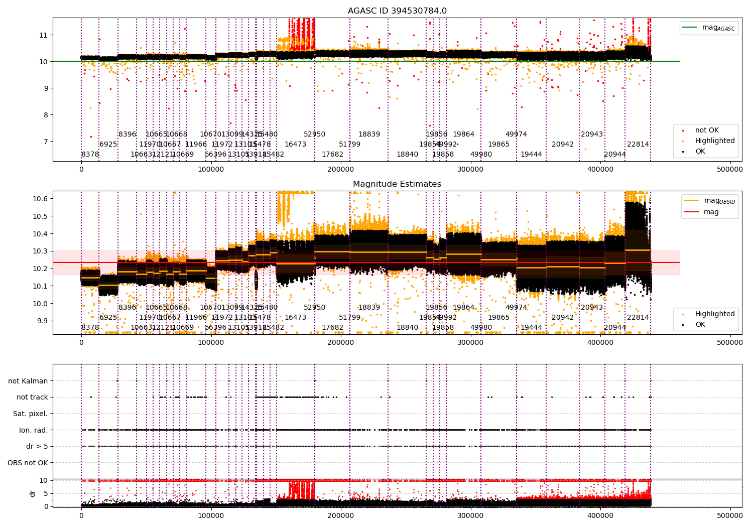Click OBSID label '8396' in top plot
The image size is (753, 527).
[x=128, y=135]
